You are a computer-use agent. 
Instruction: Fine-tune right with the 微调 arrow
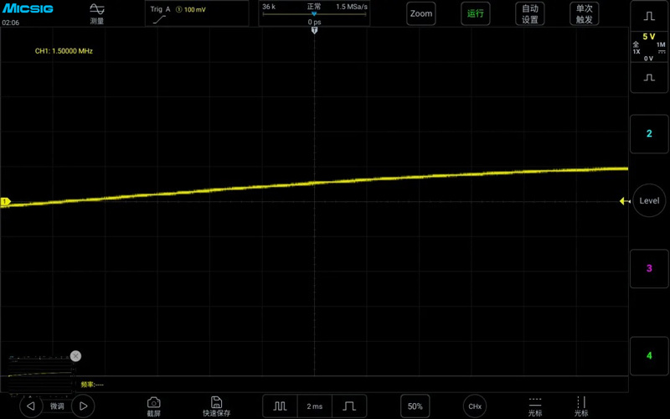83,406
